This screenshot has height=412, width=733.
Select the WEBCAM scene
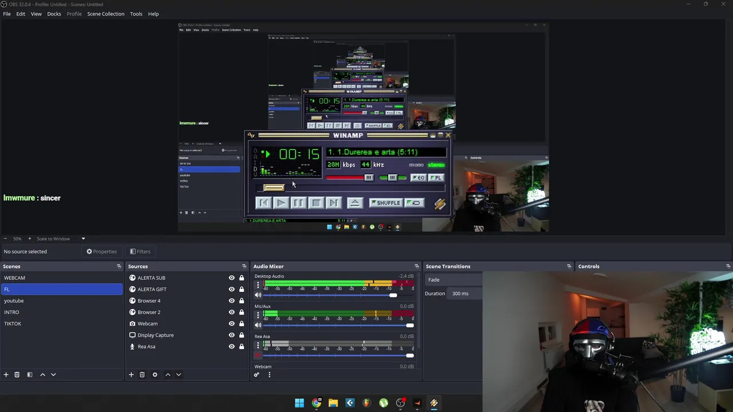[61, 278]
